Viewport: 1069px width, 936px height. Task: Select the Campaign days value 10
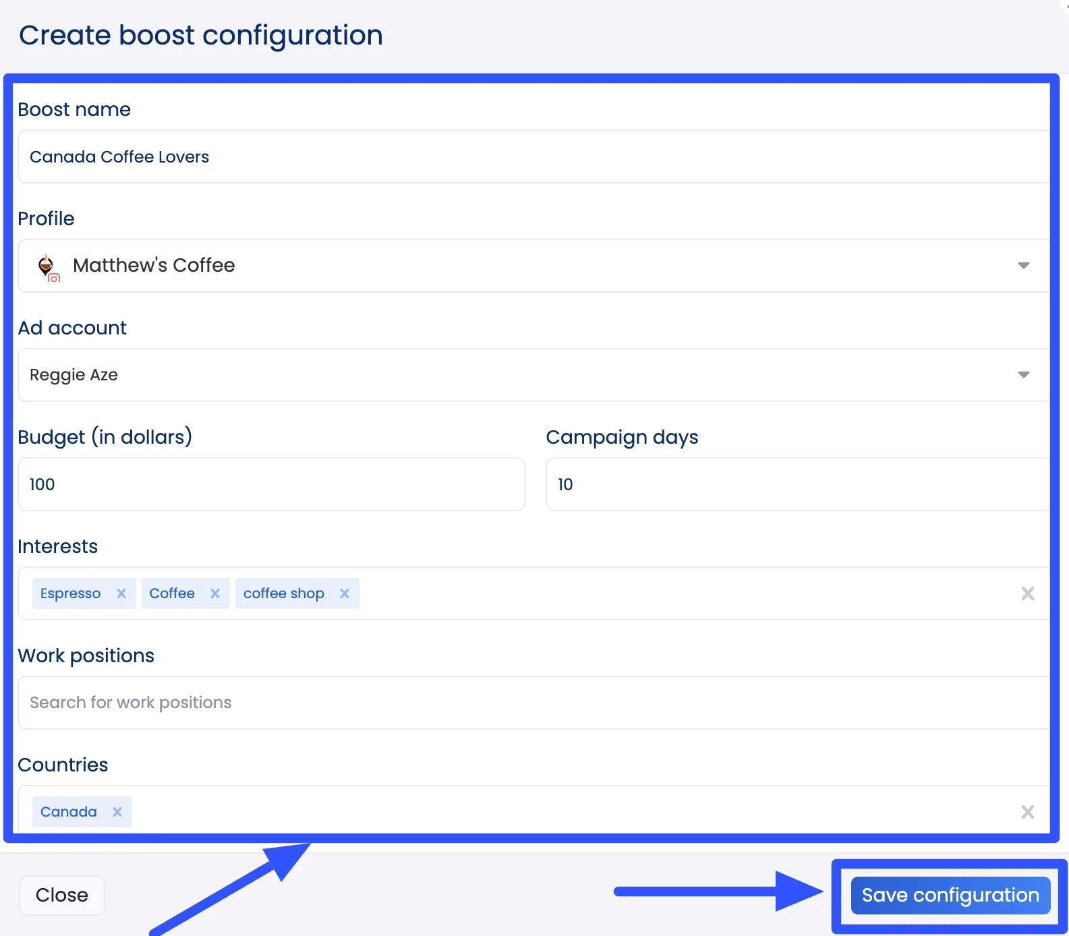click(x=565, y=484)
